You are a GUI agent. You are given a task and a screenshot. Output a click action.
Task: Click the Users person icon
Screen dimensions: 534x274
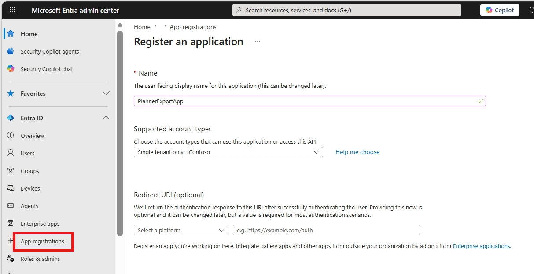[11, 153]
